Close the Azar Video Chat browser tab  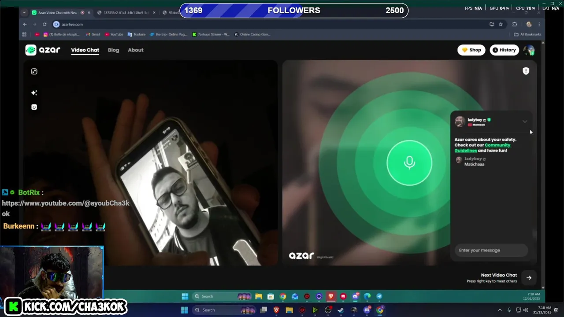(89, 12)
